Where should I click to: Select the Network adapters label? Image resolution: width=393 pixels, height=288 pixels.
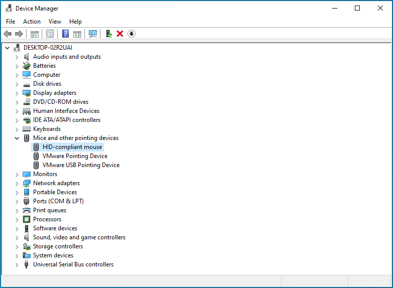56,183
